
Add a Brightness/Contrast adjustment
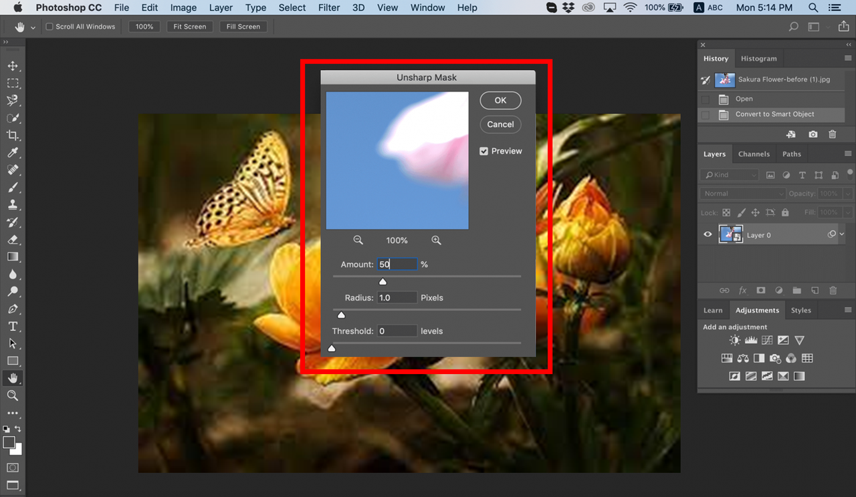(734, 339)
